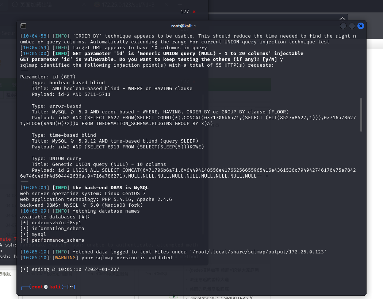Viewport: 383px width, 299px height.
Task: Switch to the 页面加载出错 browser tab
Action: [36, 5]
